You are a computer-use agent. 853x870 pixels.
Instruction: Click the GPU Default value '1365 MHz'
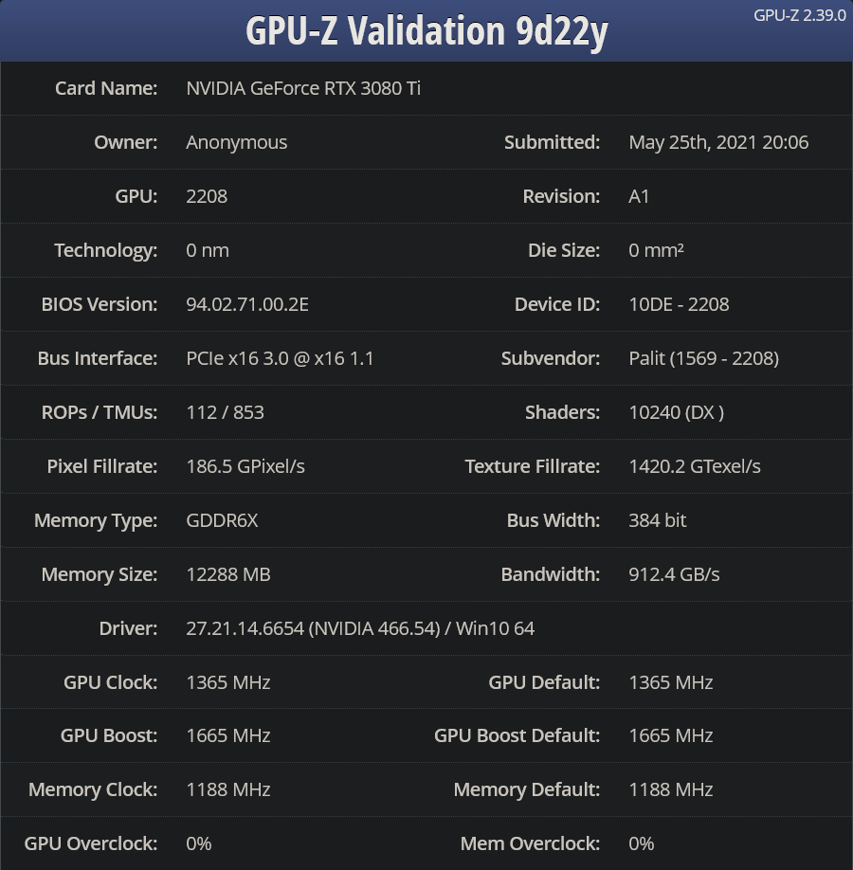tap(670, 682)
